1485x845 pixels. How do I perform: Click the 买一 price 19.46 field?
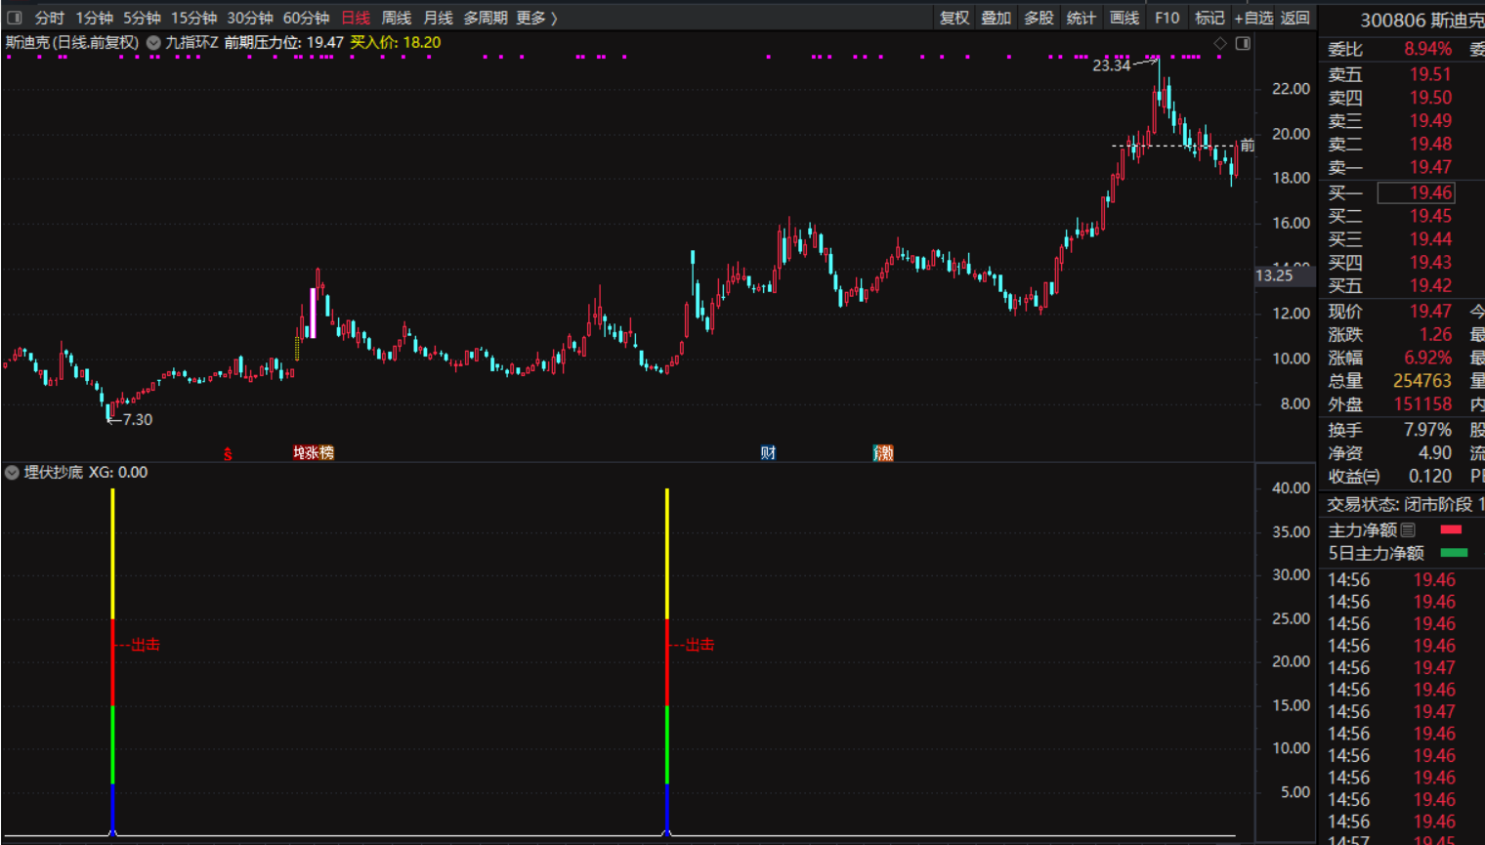click(x=1429, y=192)
